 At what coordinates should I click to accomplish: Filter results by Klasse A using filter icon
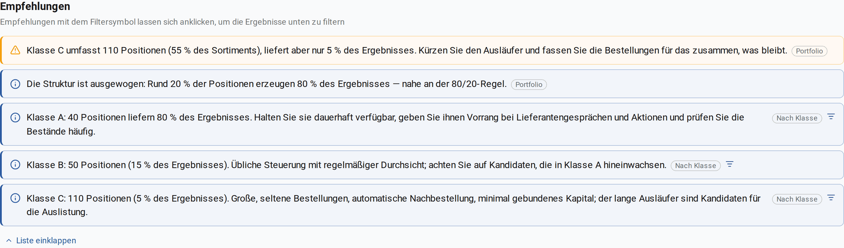click(831, 117)
